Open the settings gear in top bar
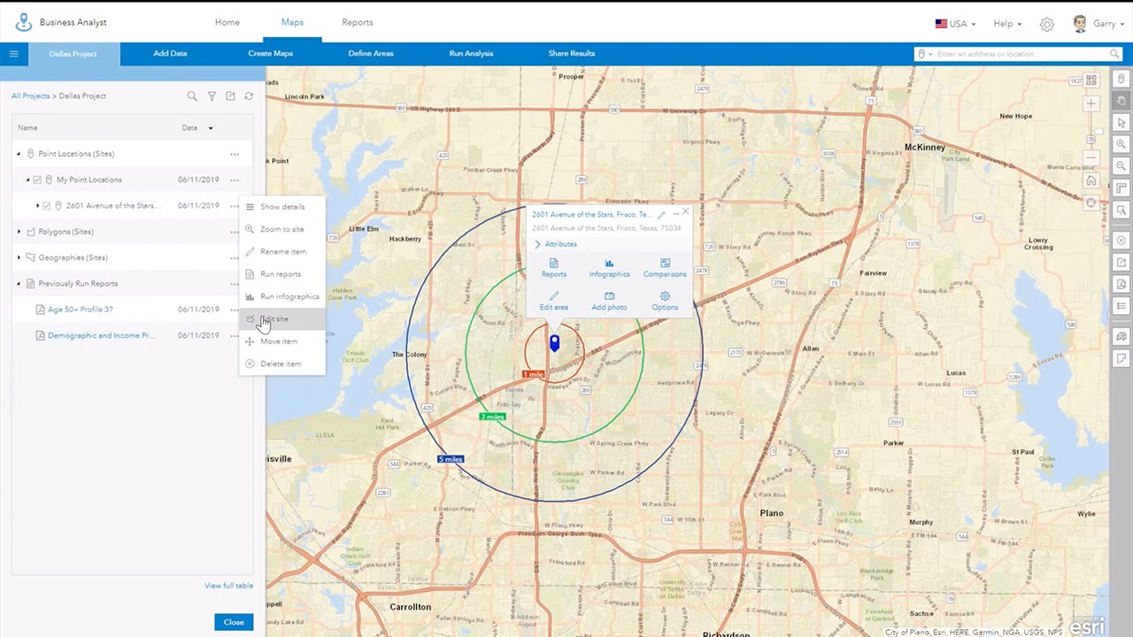Screen dimensions: 1133x637 1047,24
